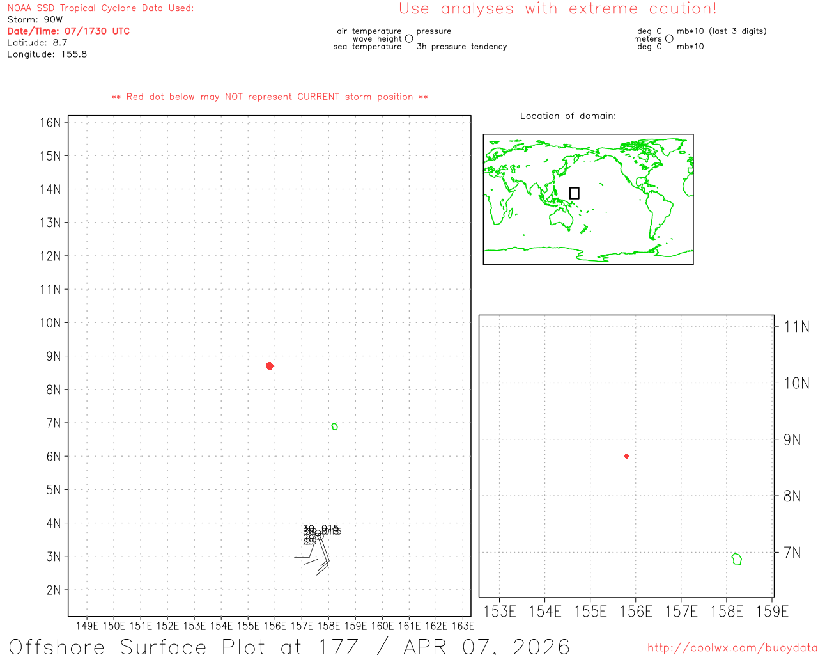Click the 'Date/Time: 07/1730 UTC' text

point(68,31)
